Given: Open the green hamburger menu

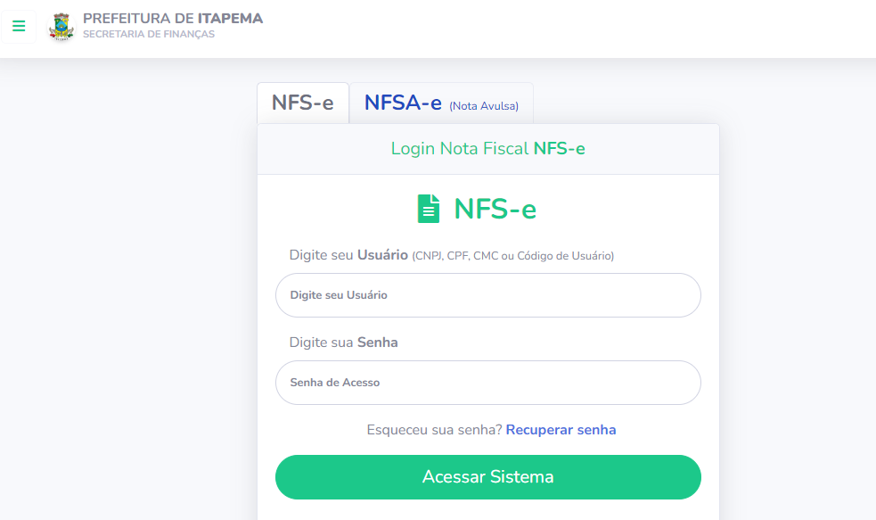Looking at the screenshot, I should (19, 26).
